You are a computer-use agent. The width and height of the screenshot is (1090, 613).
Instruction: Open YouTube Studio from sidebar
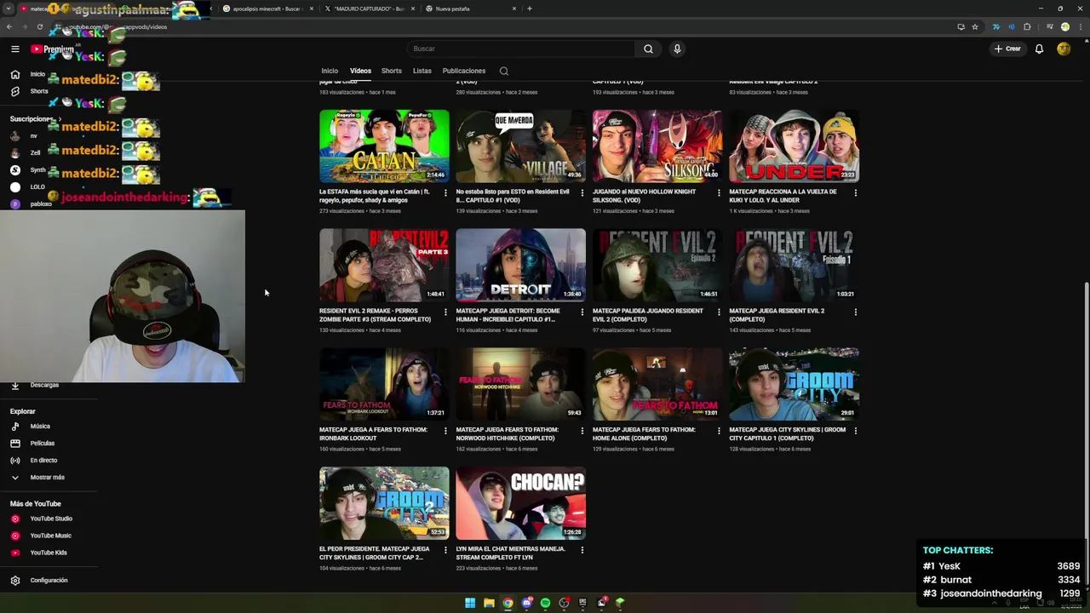(51, 518)
